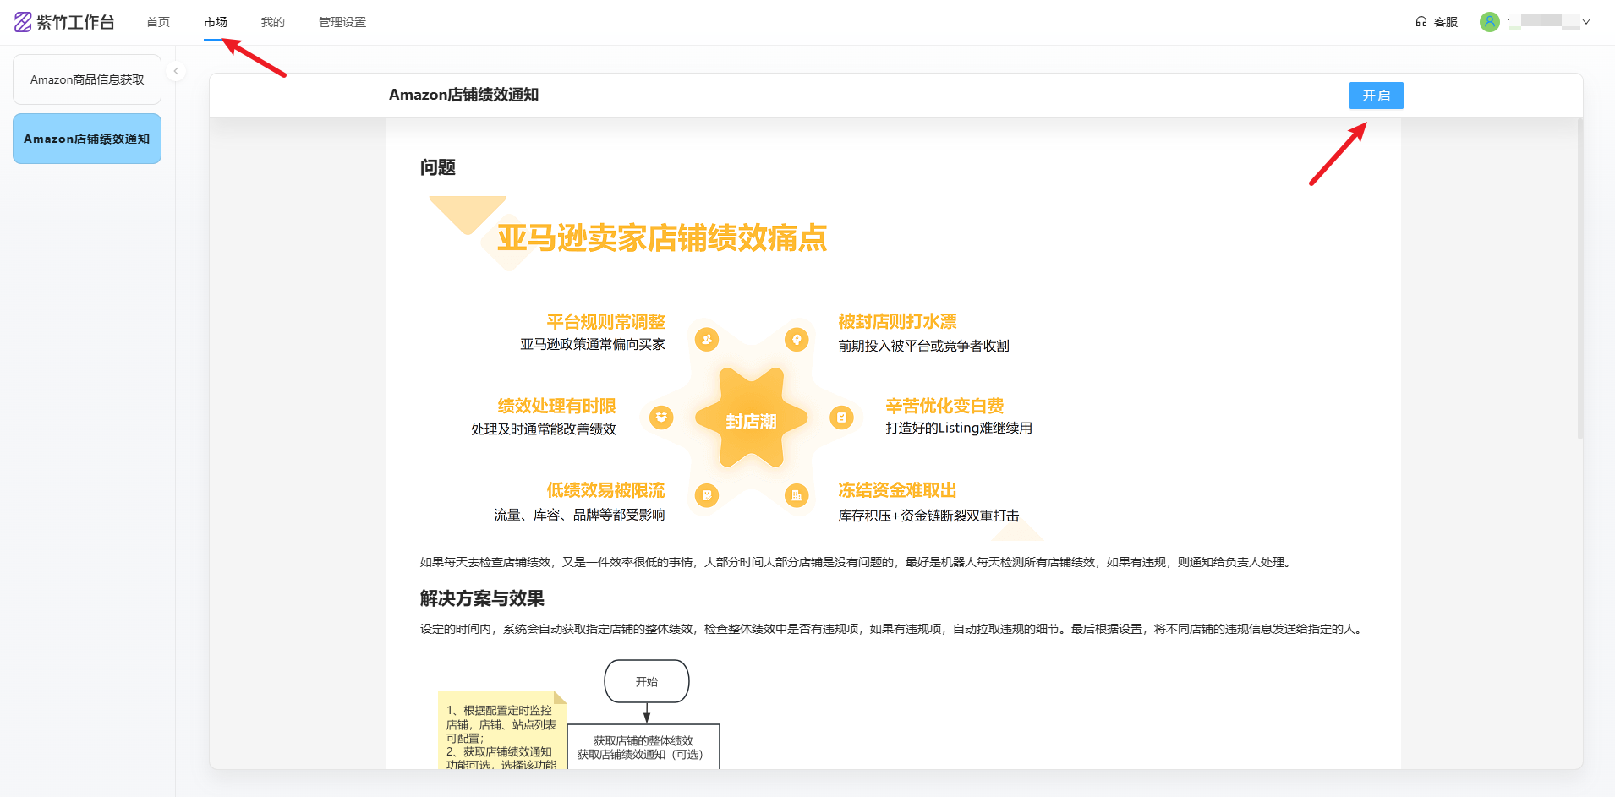Click the 绩效处理有时限 heading
The height and width of the screenshot is (797, 1615).
pyautogui.click(x=556, y=406)
